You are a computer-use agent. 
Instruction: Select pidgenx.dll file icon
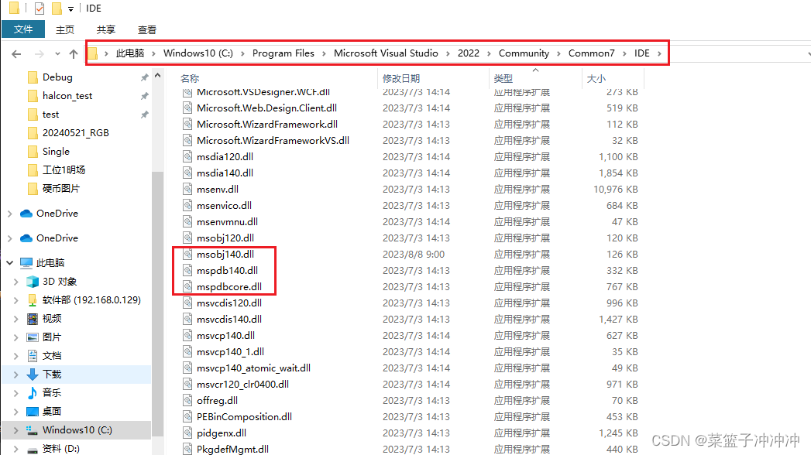[x=187, y=433]
